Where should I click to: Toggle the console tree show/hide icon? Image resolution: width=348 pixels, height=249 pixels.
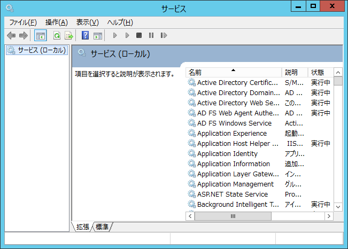pos(41,35)
